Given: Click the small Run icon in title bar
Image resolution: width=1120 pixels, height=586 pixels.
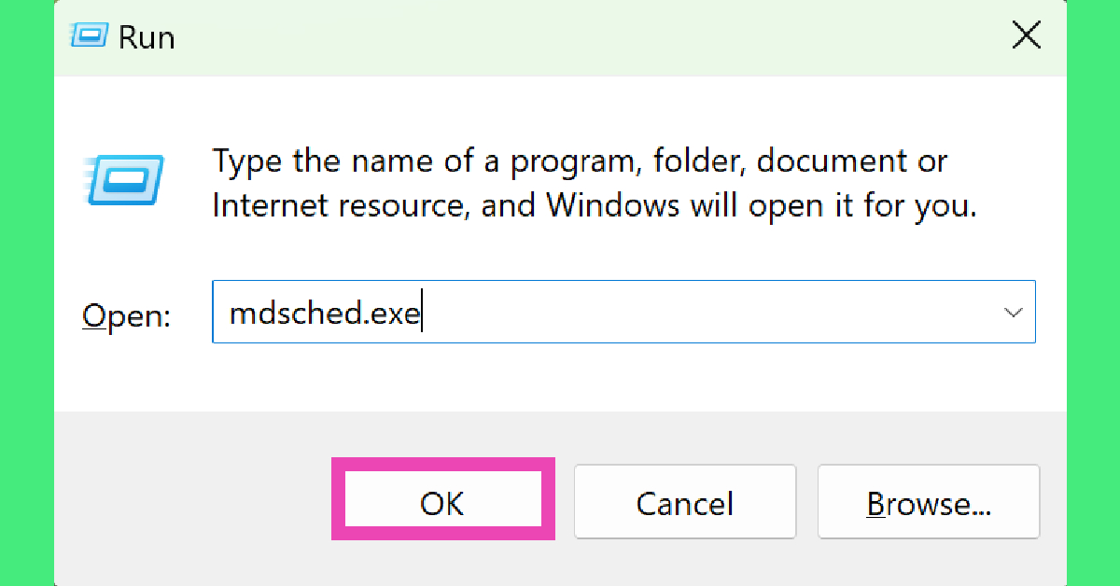Looking at the screenshot, I should 90,36.
